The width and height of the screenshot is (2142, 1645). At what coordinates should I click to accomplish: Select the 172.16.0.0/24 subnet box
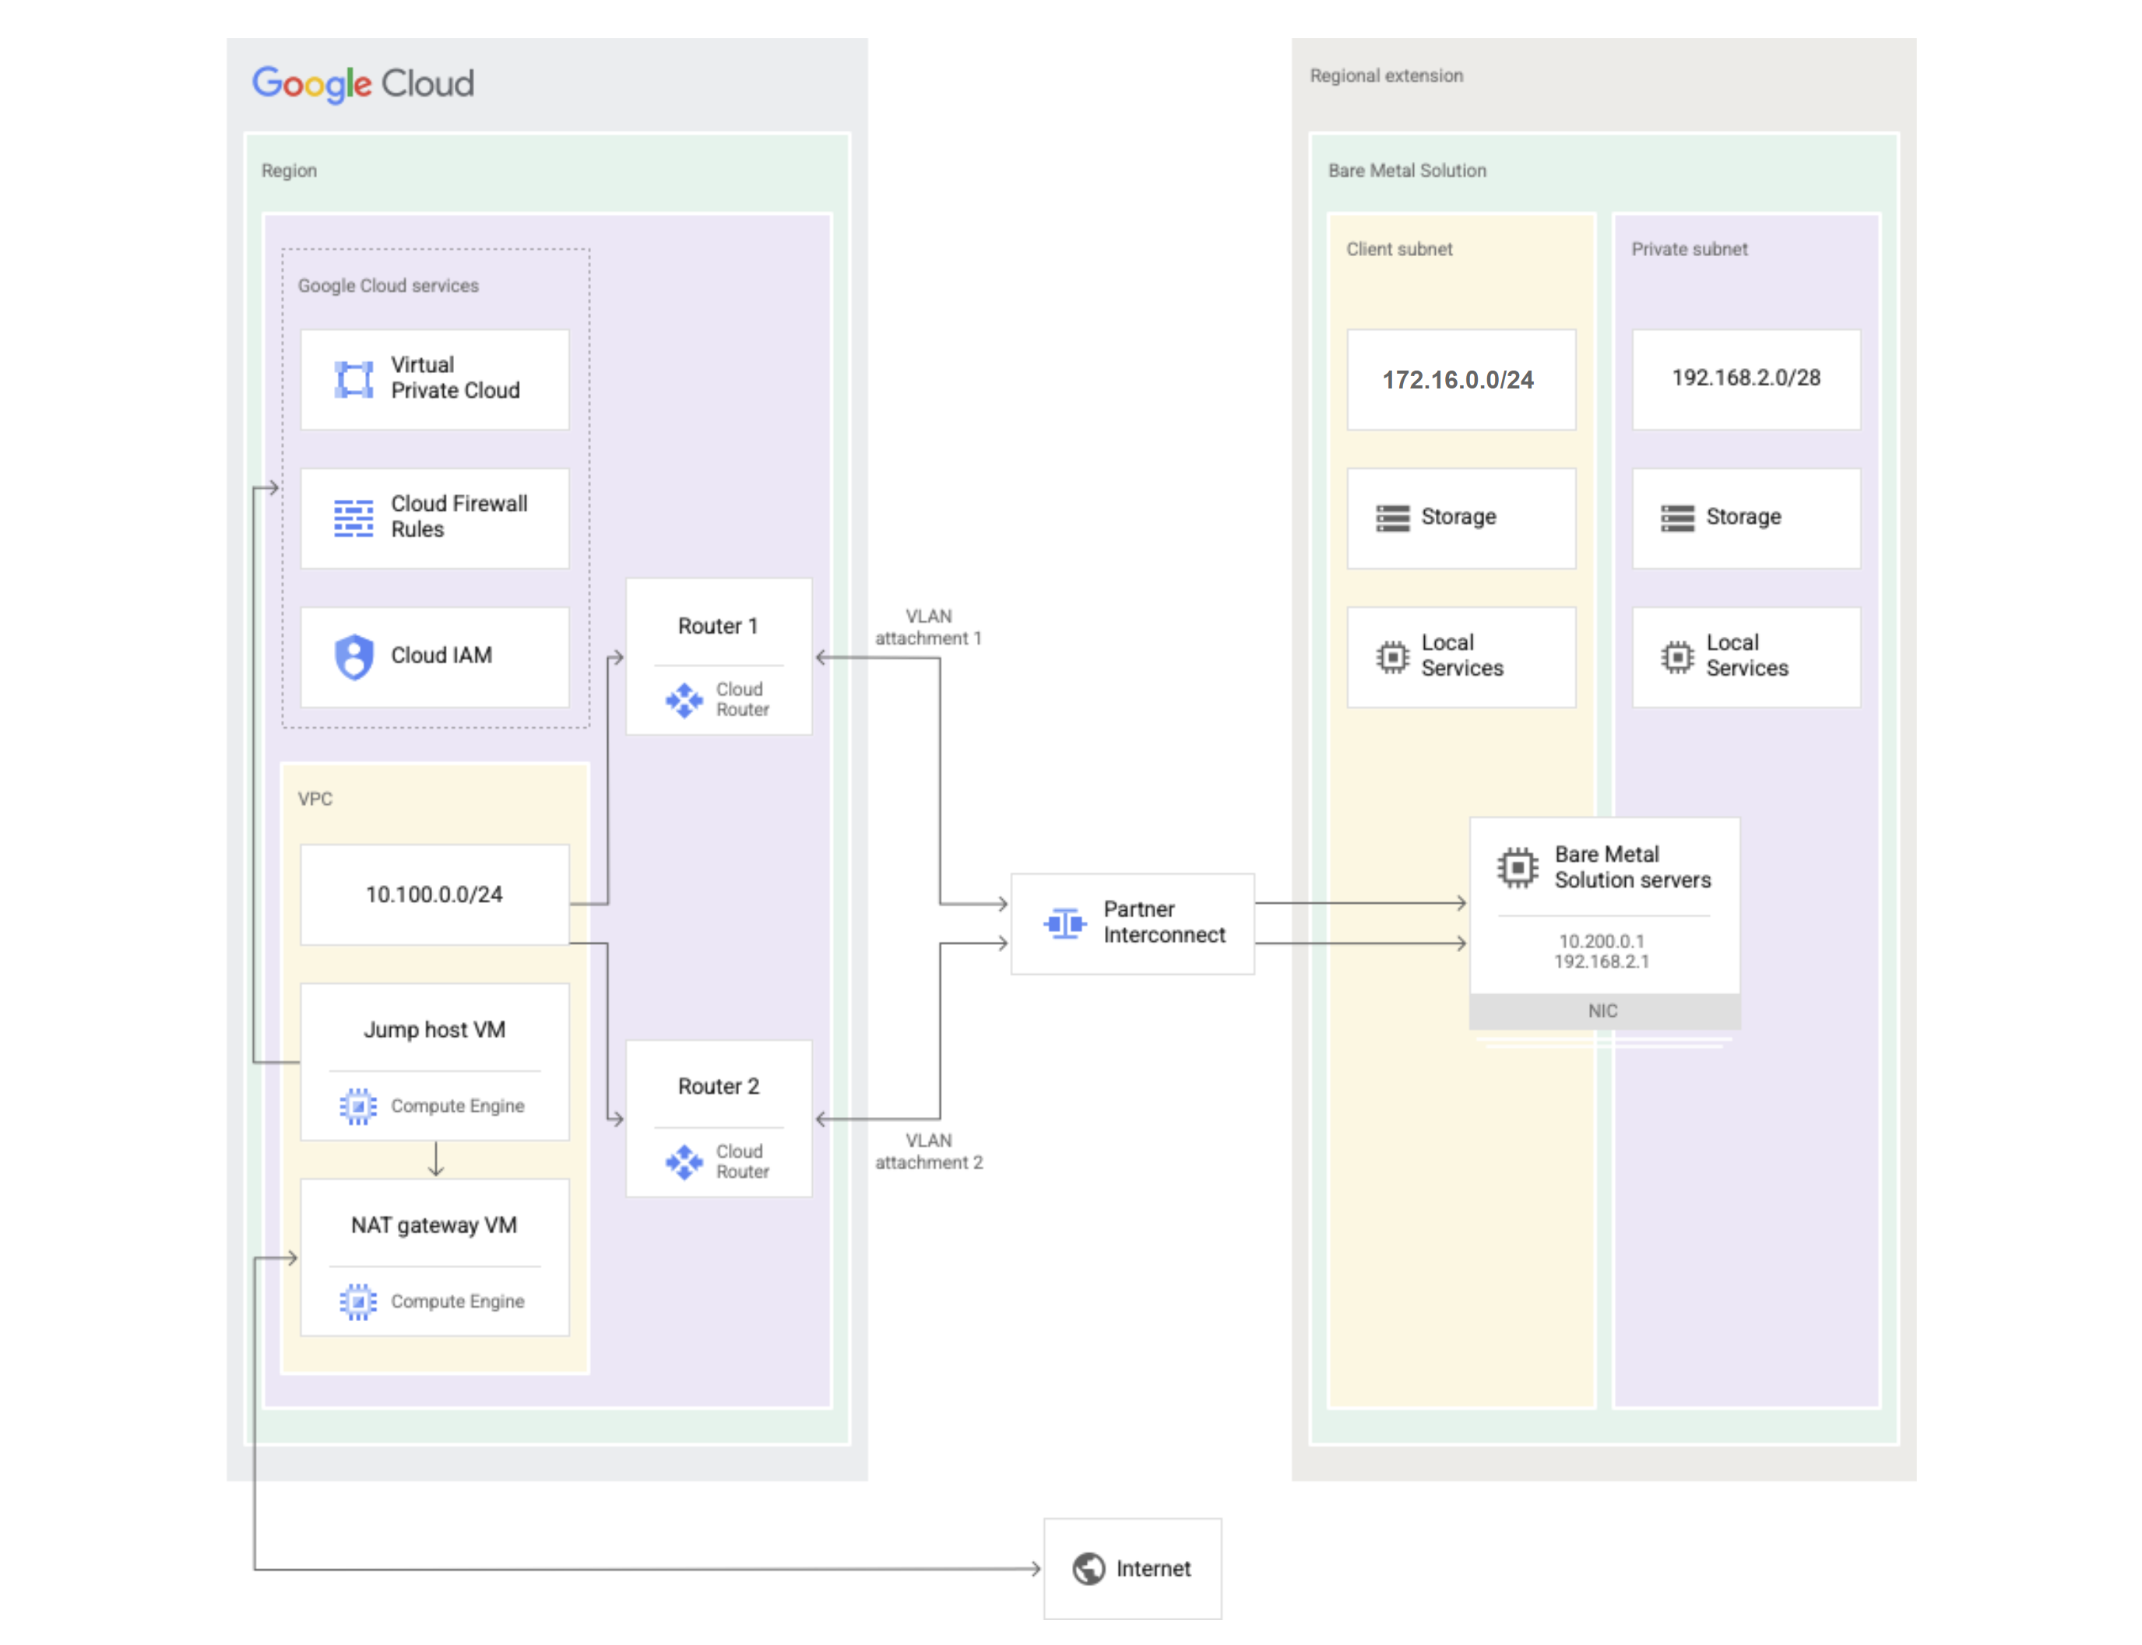(1461, 380)
